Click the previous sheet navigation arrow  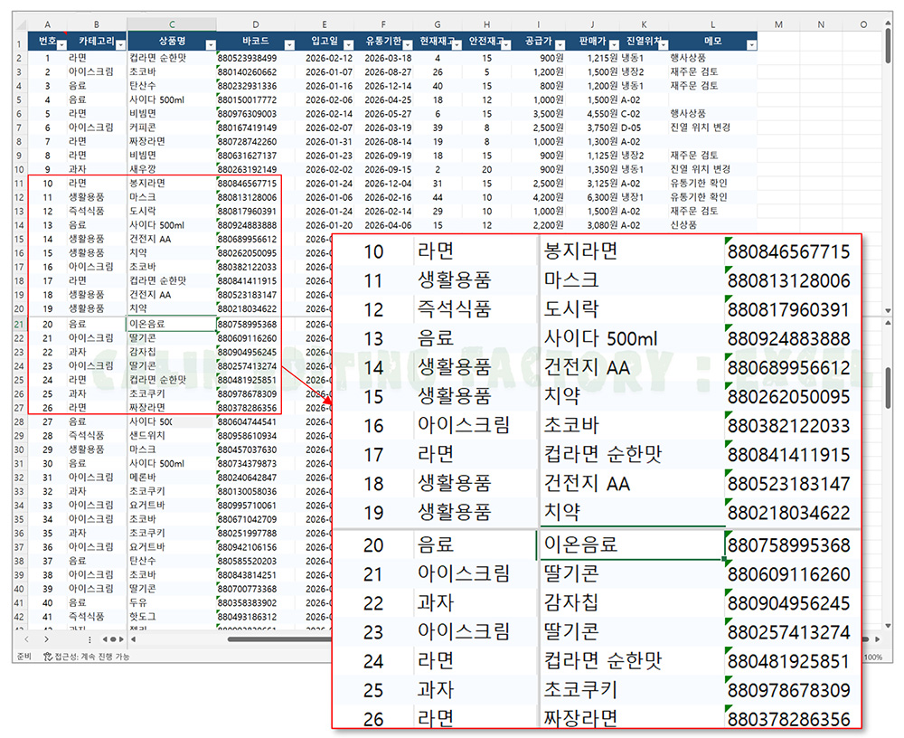click(26, 639)
